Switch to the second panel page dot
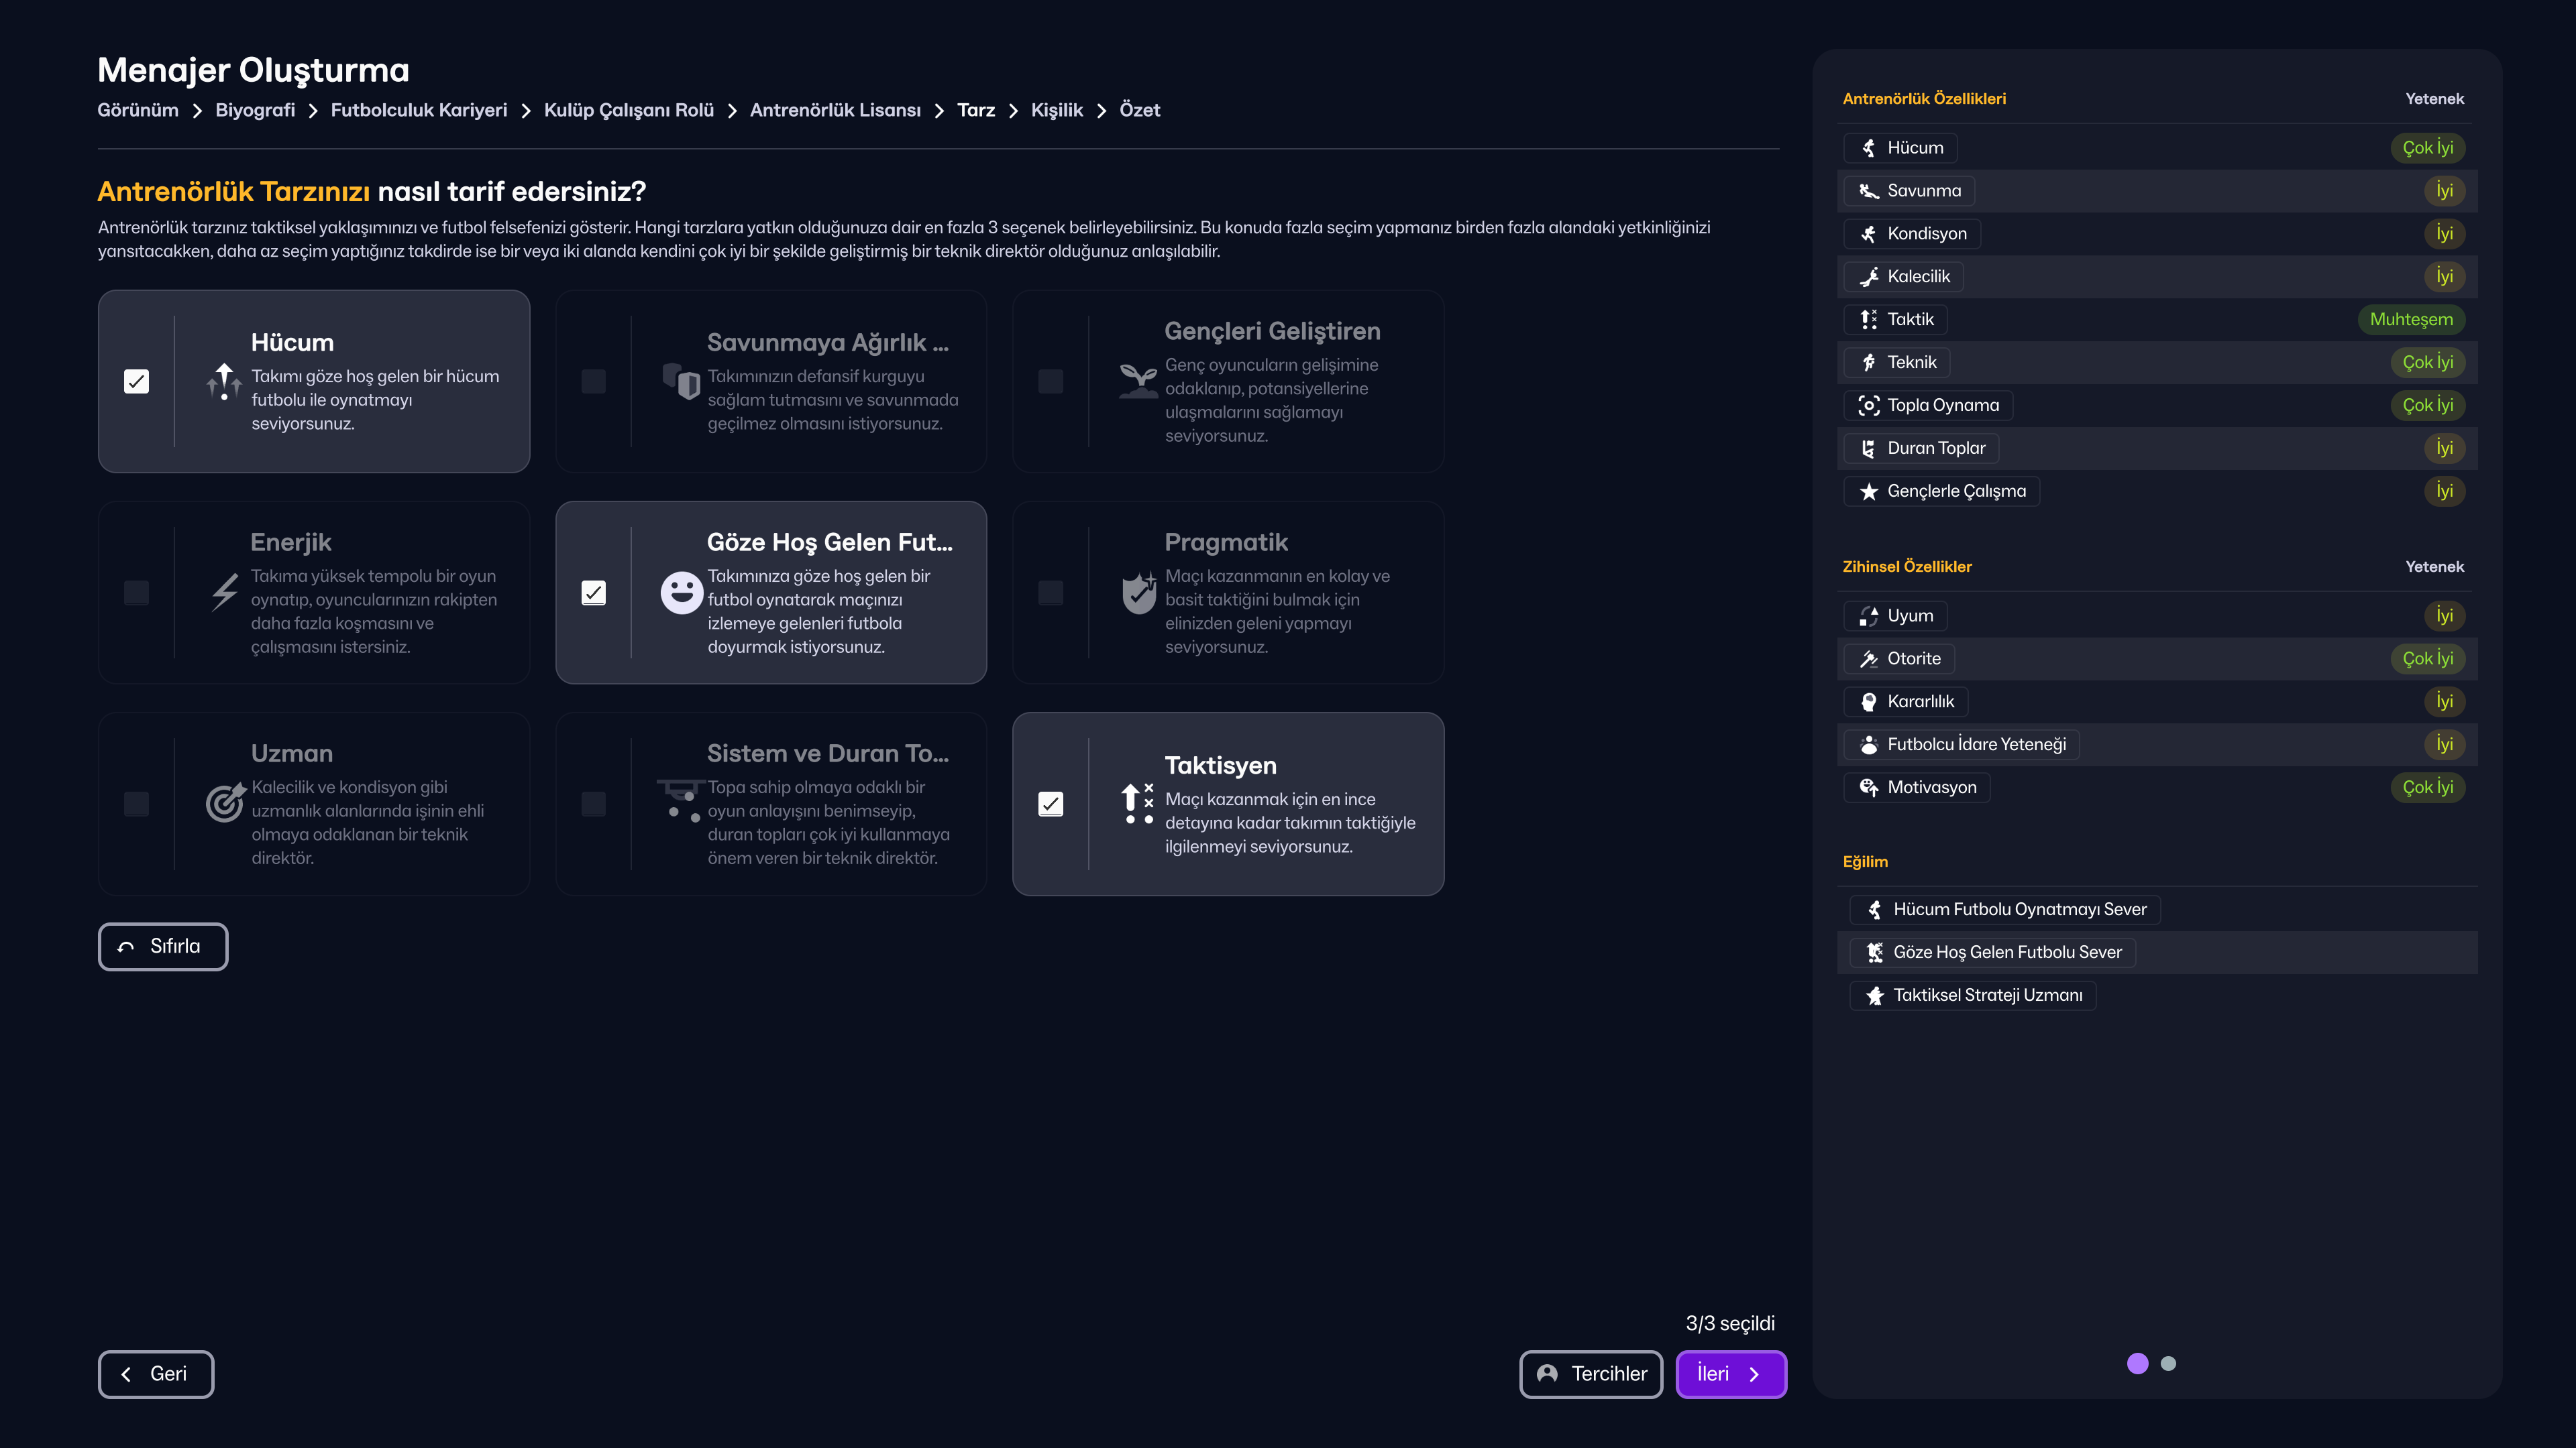Image resolution: width=2576 pixels, height=1448 pixels. (x=2168, y=1364)
